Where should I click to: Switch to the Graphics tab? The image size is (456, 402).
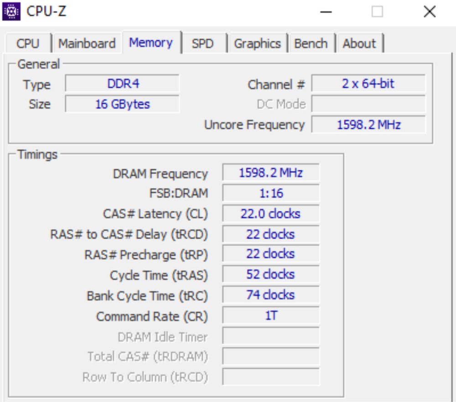(x=257, y=43)
